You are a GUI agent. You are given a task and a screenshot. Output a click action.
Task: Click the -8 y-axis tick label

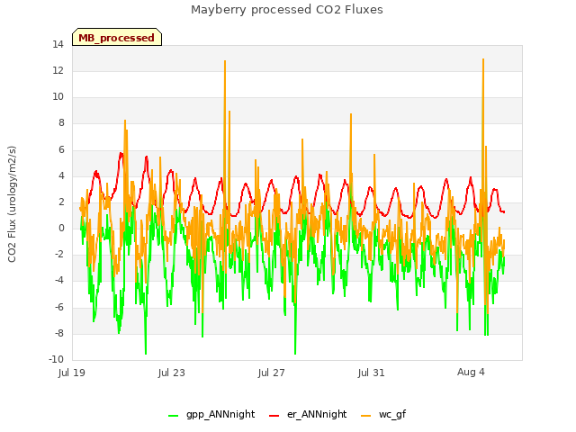point(59,333)
